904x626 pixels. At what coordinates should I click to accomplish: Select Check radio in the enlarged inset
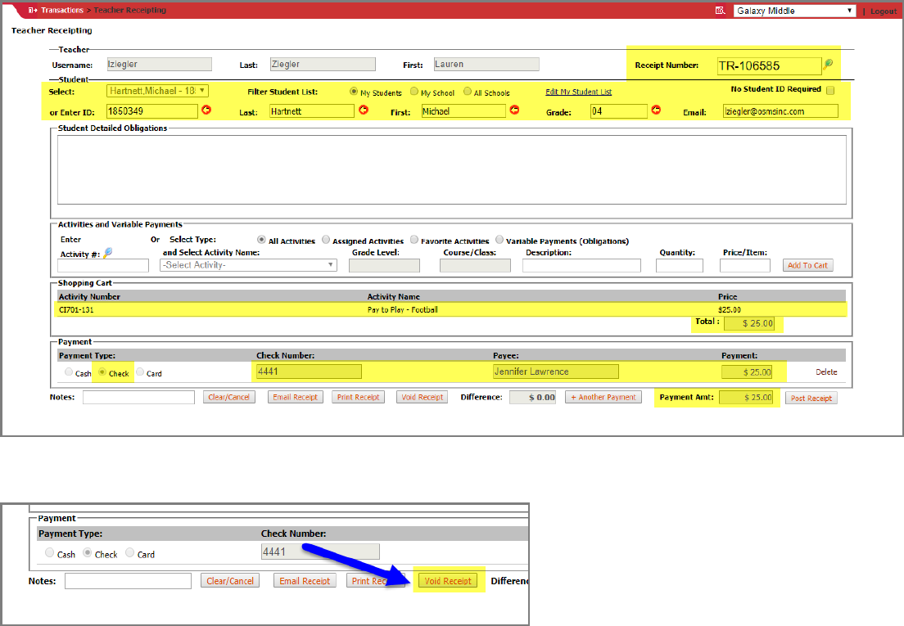click(x=87, y=553)
